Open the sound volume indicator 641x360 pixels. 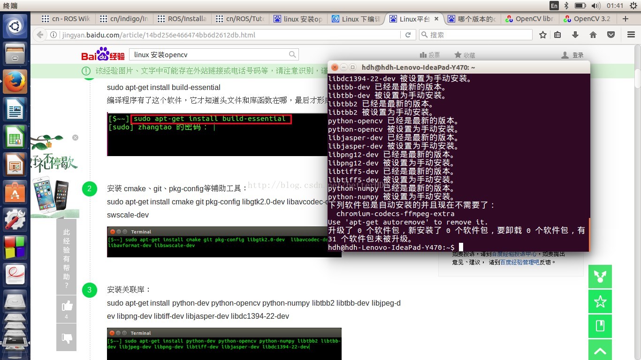pyautogui.click(x=596, y=6)
